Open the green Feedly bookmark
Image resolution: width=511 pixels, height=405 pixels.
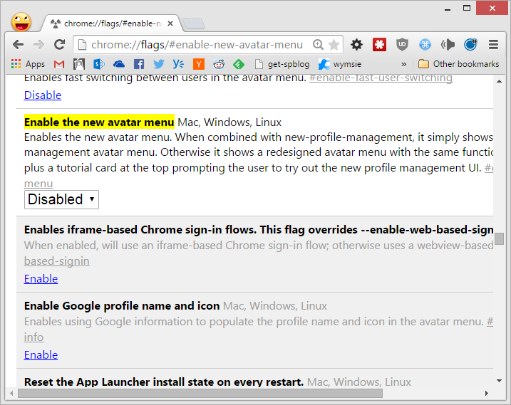pos(239,64)
